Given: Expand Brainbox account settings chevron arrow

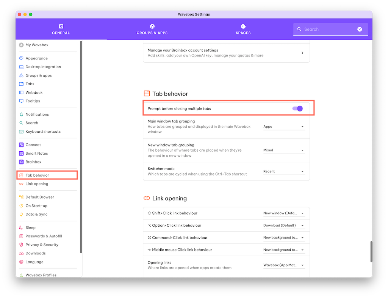Looking at the screenshot, I should (x=302, y=53).
